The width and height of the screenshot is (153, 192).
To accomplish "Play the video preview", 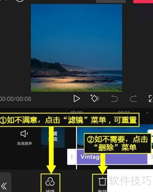I will click(77, 99).
